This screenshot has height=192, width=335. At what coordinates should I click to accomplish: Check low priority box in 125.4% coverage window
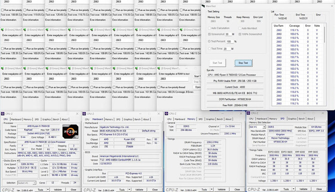click(x=47, y=10)
